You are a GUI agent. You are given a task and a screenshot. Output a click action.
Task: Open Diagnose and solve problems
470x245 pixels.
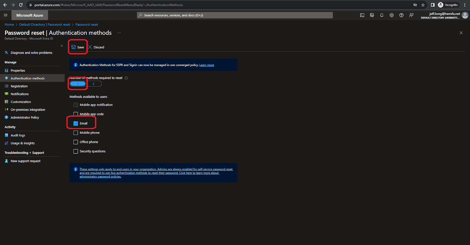(32, 53)
